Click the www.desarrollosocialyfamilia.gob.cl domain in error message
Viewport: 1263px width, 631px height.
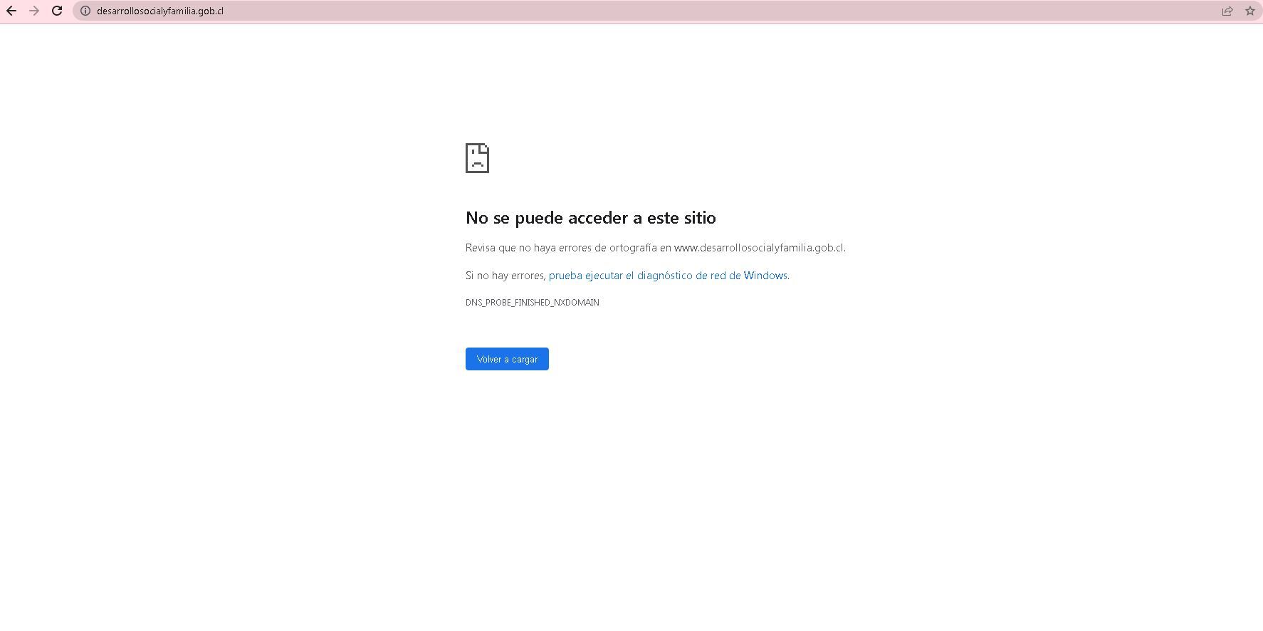759,248
